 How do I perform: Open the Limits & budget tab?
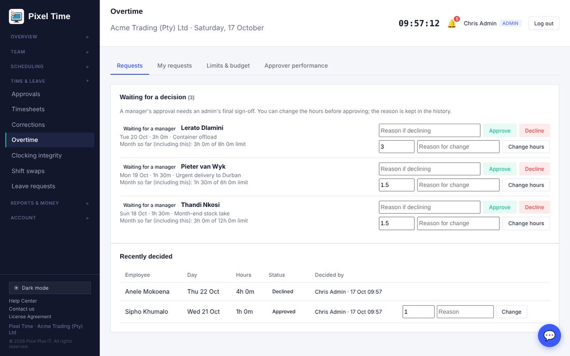pyautogui.click(x=228, y=66)
